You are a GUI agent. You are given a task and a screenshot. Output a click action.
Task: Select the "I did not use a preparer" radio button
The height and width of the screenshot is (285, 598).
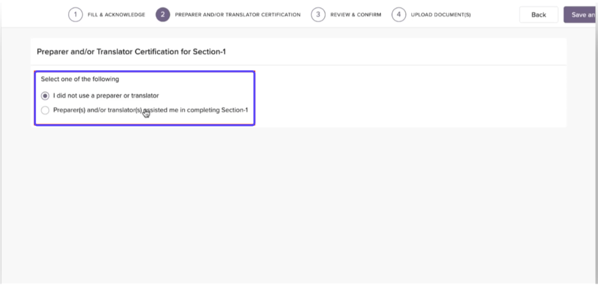click(45, 96)
